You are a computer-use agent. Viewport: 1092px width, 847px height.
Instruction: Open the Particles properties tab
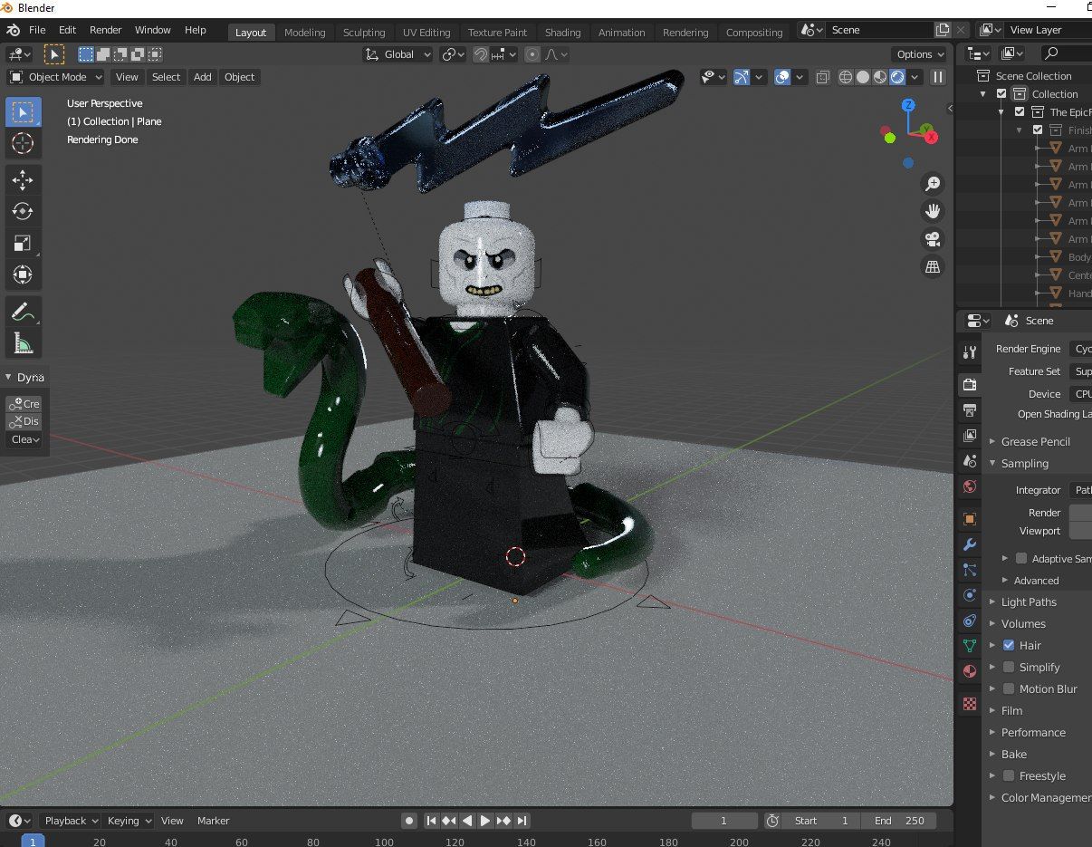[x=969, y=570]
